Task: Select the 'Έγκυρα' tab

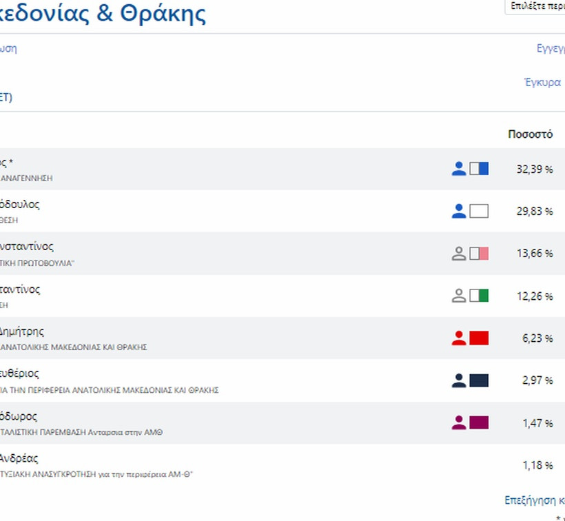Action: (x=542, y=82)
